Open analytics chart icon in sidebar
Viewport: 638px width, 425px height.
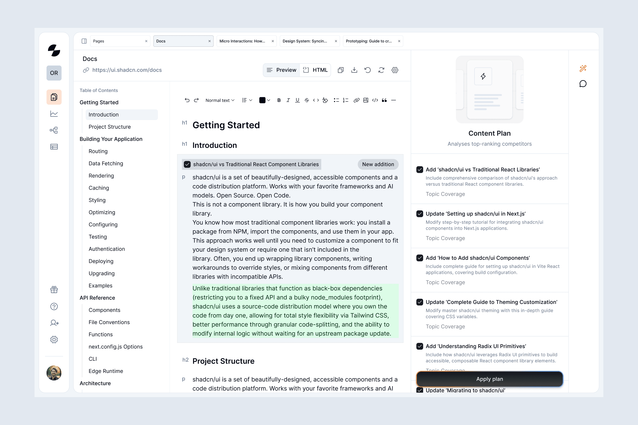point(54,114)
